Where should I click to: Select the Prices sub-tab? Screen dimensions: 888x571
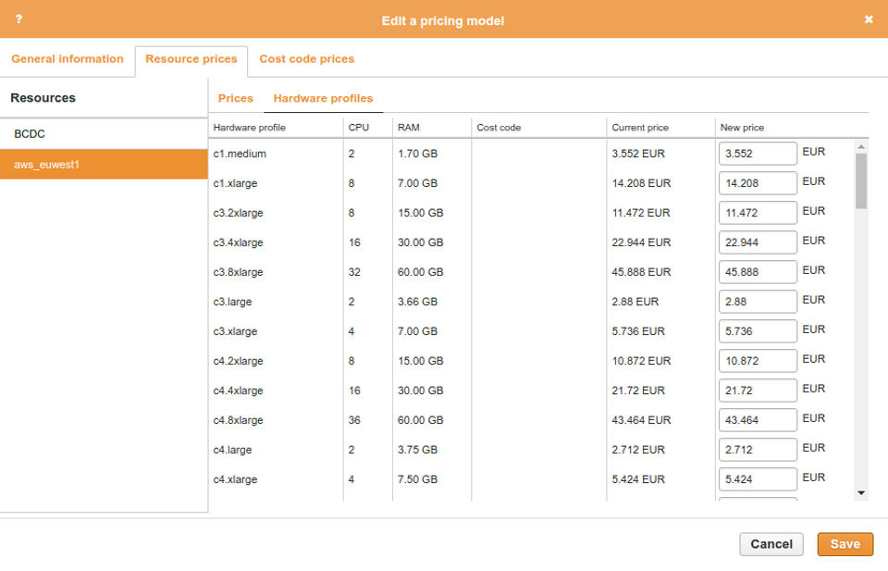(236, 98)
